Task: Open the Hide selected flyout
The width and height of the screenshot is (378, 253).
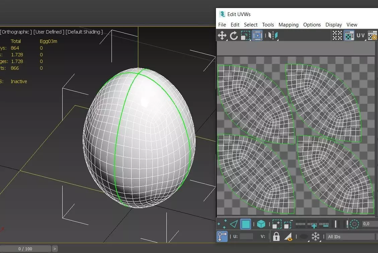Action: [x=304, y=237]
